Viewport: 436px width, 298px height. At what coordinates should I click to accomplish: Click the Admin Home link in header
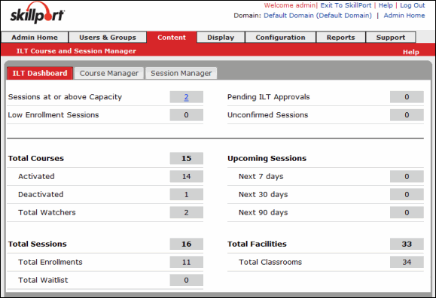point(404,15)
